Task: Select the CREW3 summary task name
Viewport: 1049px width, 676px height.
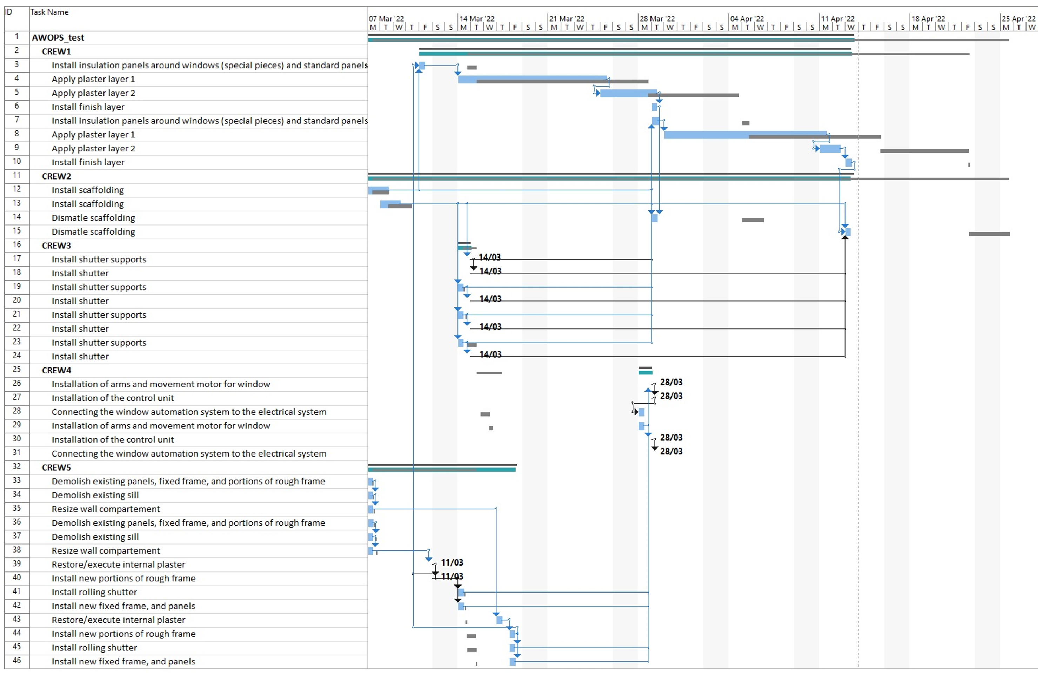Action: (x=56, y=245)
